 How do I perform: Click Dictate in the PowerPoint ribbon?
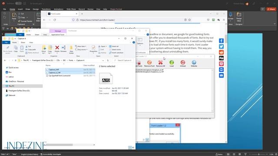coord(231,16)
